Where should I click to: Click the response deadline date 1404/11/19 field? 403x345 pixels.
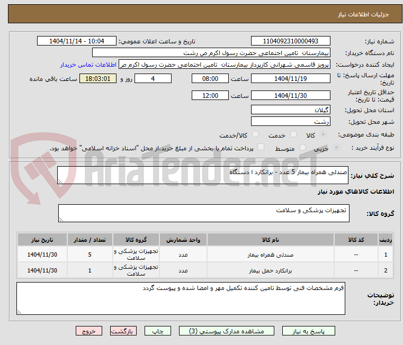pyautogui.click(x=290, y=78)
